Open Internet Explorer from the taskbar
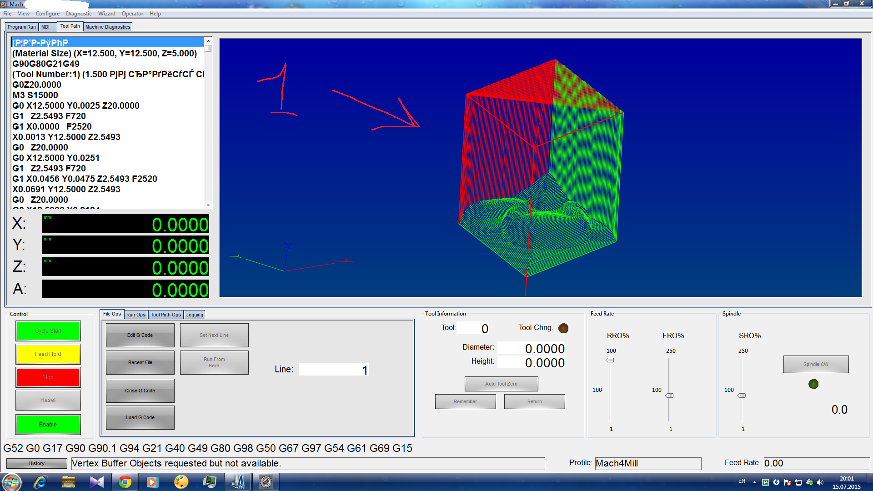This screenshot has width=873, height=491. (x=40, y=482)
